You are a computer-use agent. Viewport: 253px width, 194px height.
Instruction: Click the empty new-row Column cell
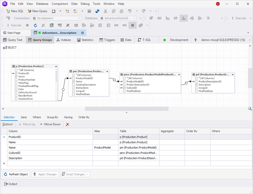tap(50, 163)
